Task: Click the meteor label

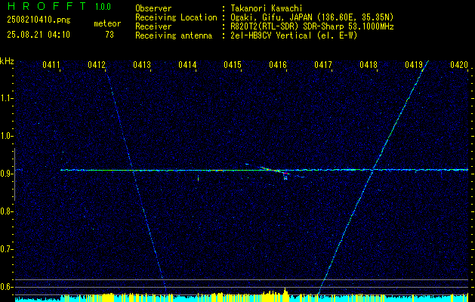Action: coord(107,23)
